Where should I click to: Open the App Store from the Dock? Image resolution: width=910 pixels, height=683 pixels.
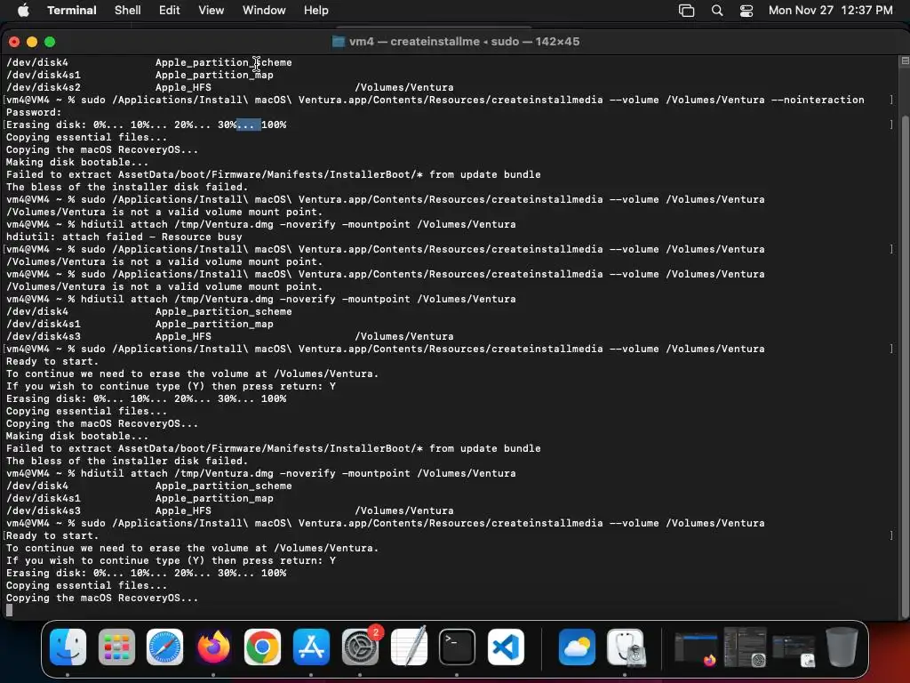tap(311, 647)
